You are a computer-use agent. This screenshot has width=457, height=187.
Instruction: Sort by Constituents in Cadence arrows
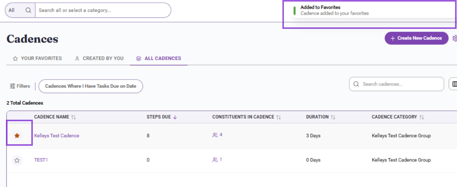coord(278,117)
